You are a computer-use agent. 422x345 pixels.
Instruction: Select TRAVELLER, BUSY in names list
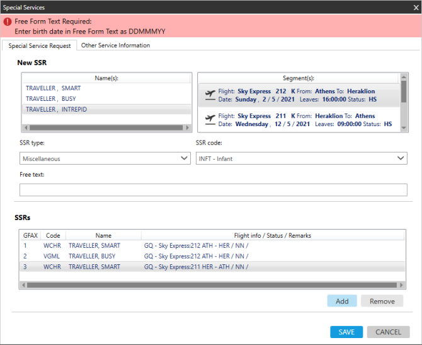tap(52, 99)
